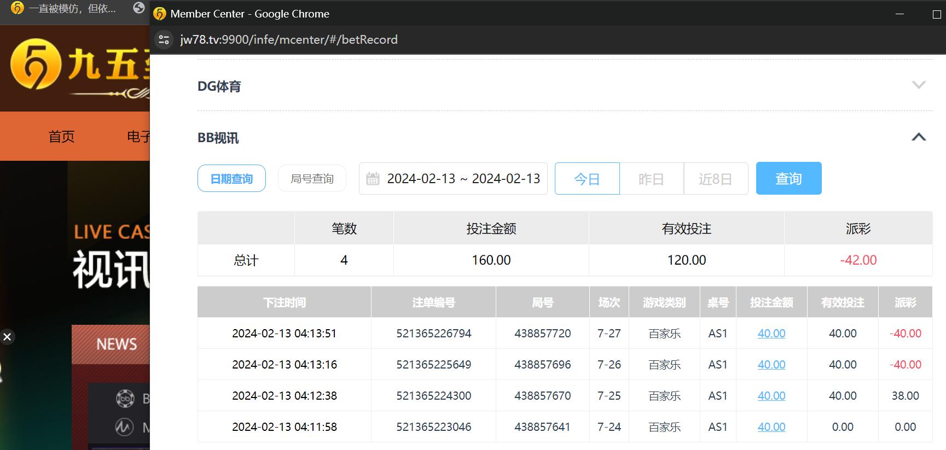
Task: Click total valid bet 120.00
Action: pos(687,260)
